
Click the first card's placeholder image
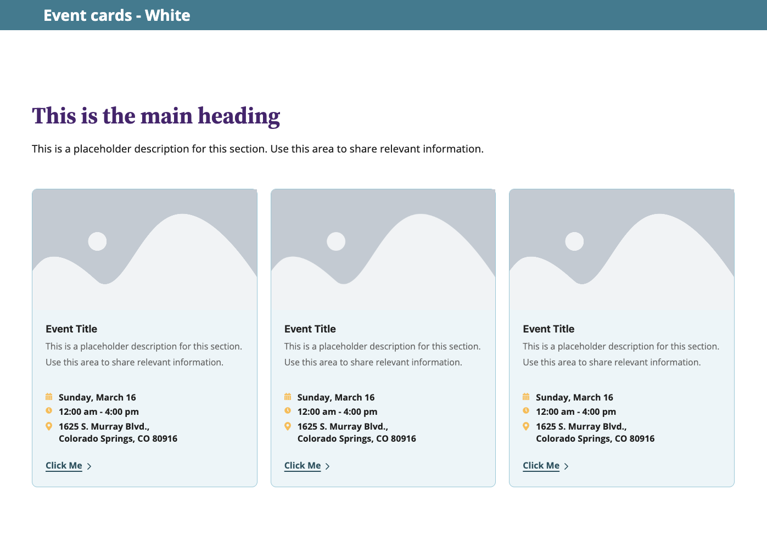pyautogui.click(x=144, y=250)
